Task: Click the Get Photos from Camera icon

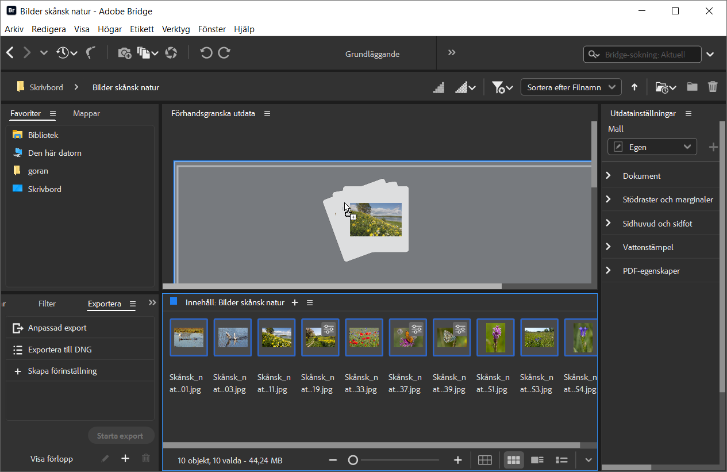Action: click(125, 53)
